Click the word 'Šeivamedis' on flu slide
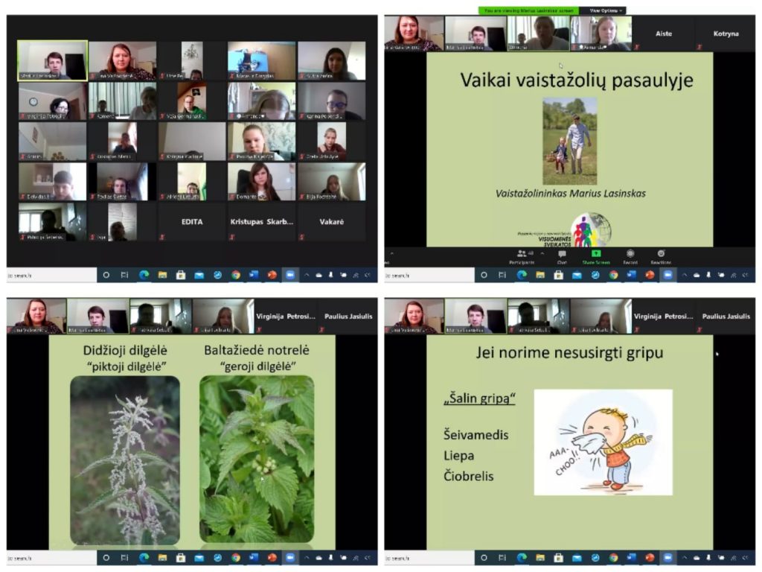The image size is (762, 572). coord(476,435)
